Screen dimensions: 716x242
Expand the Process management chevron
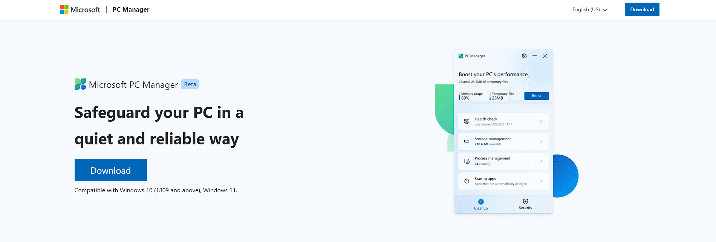point(541,161)
